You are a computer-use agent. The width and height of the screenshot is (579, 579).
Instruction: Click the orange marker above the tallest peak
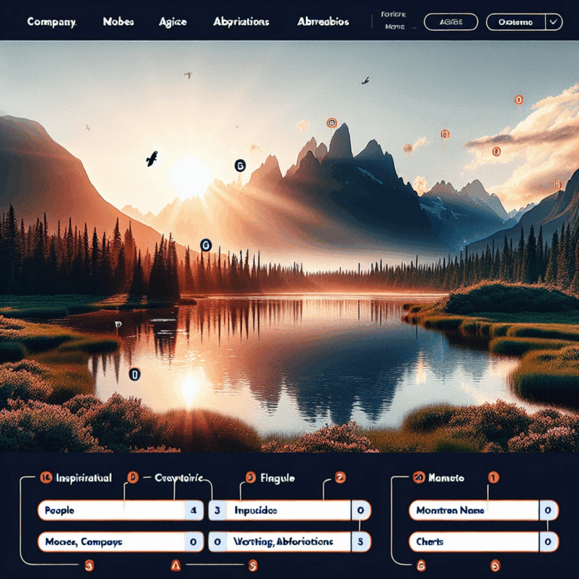point(331,123)
